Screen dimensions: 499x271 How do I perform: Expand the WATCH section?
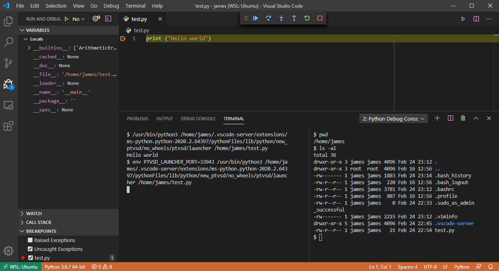68,214
